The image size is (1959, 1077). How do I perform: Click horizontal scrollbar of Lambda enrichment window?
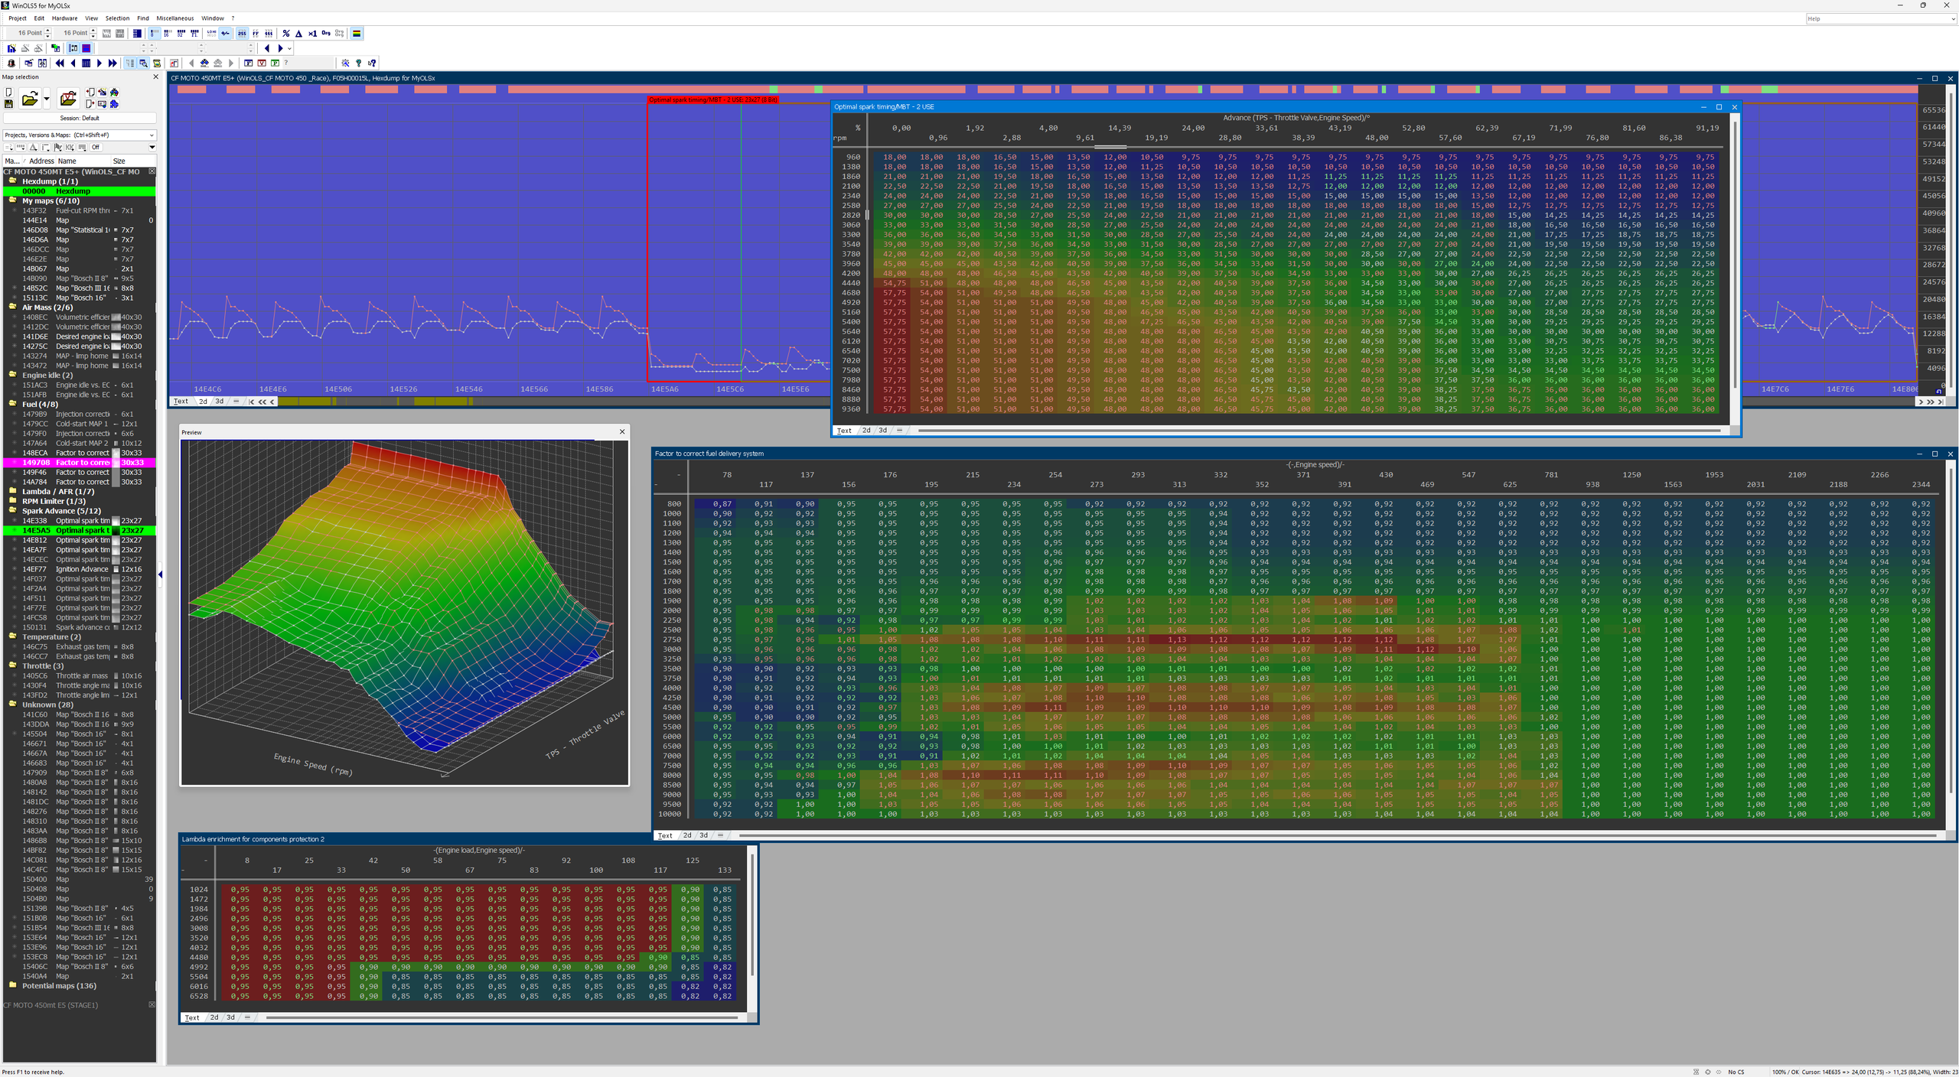click(501, 1018)
